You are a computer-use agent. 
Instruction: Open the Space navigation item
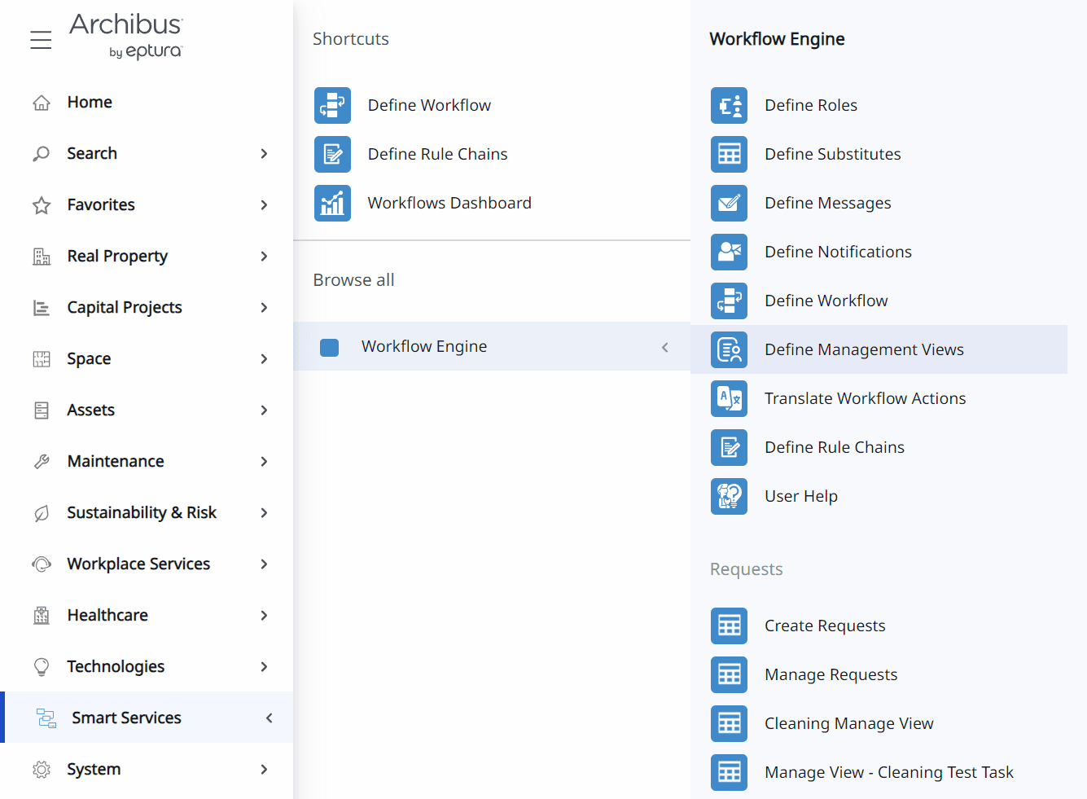(x=89, y=359)
